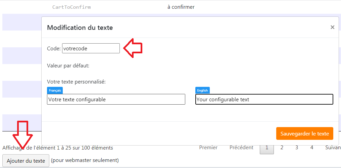Screen dimensions: 341x168
Task: Open page 3 of the list
Action: click(x=297, y=148)
